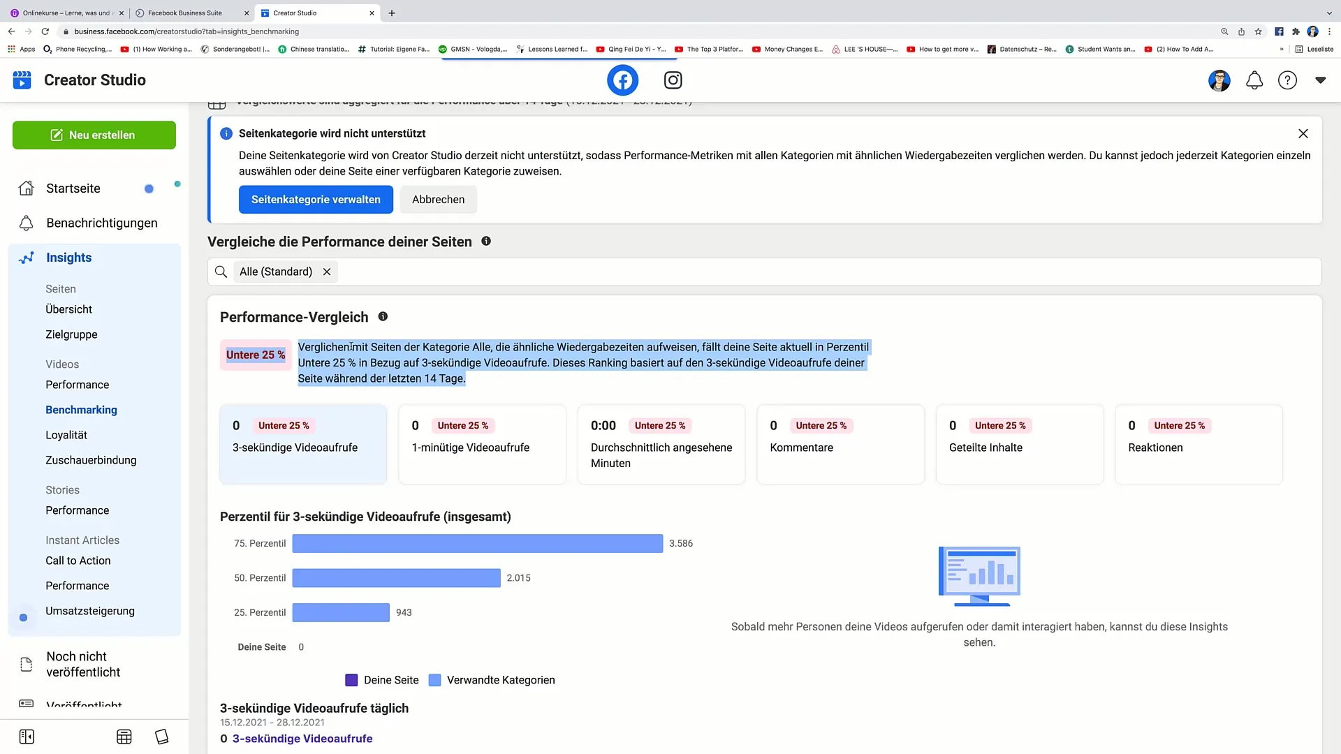
Task: Click the 25. Perzentil bar
Action: pyautogui.click(x=341, y=612)
